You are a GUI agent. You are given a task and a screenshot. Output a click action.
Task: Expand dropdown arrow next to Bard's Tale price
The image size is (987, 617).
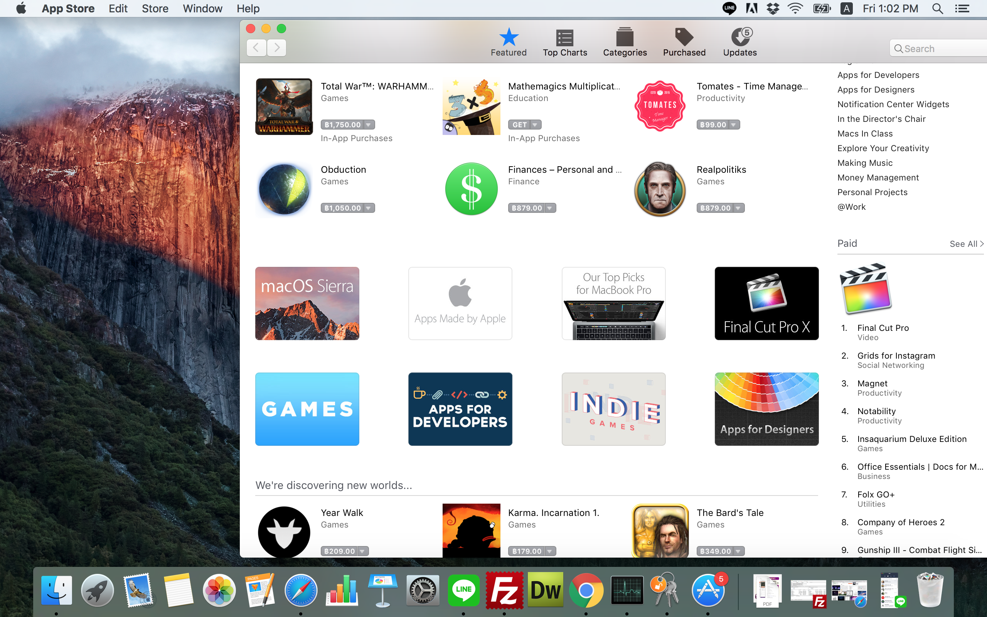pos(739,551)
